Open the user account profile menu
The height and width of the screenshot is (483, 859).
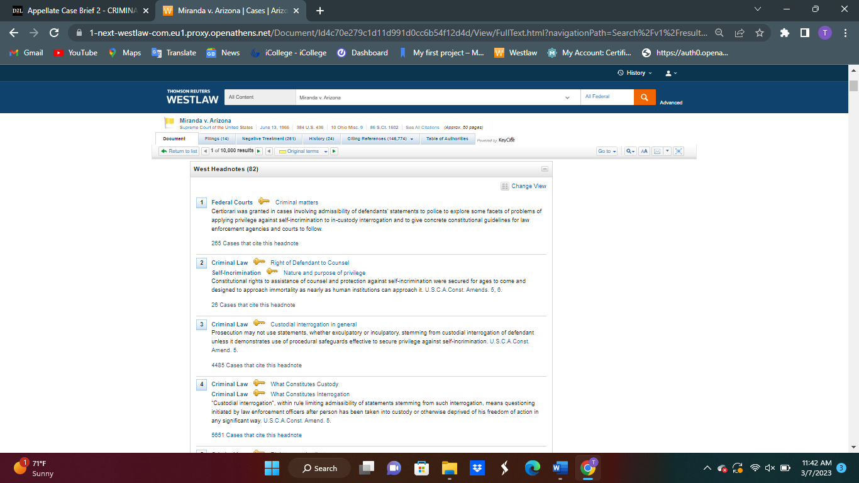point(670,72)
